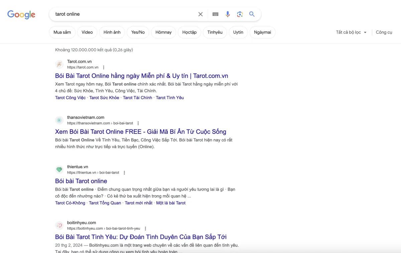Open the on-screen keyboard icon
Viewport: 401px width, 253px height.
point(216,14)
